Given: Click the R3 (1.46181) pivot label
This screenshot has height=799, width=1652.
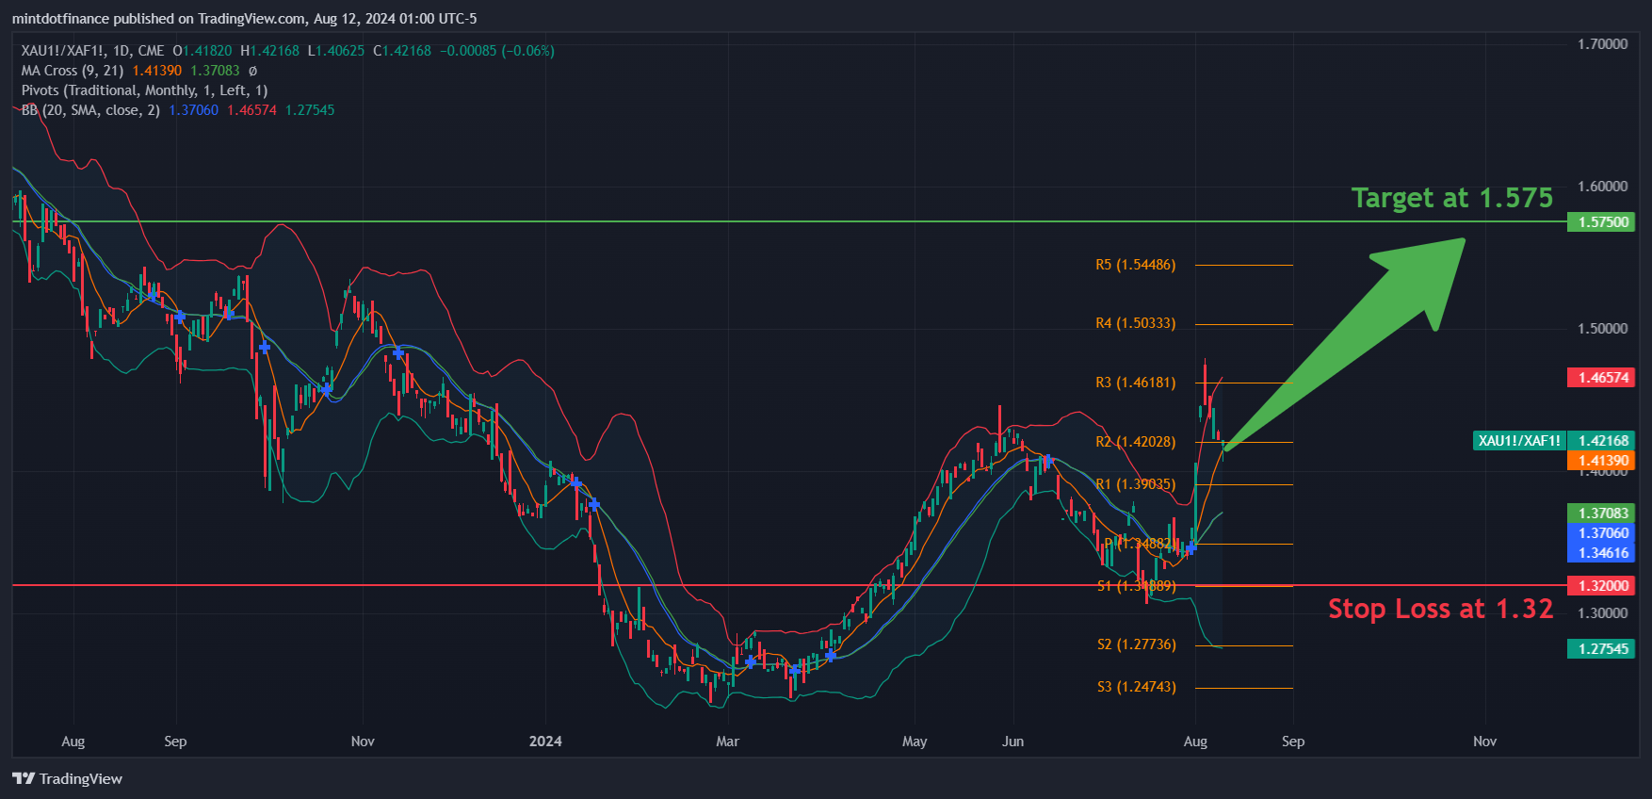Looking at the screenshot, I should pos(1136,383).
